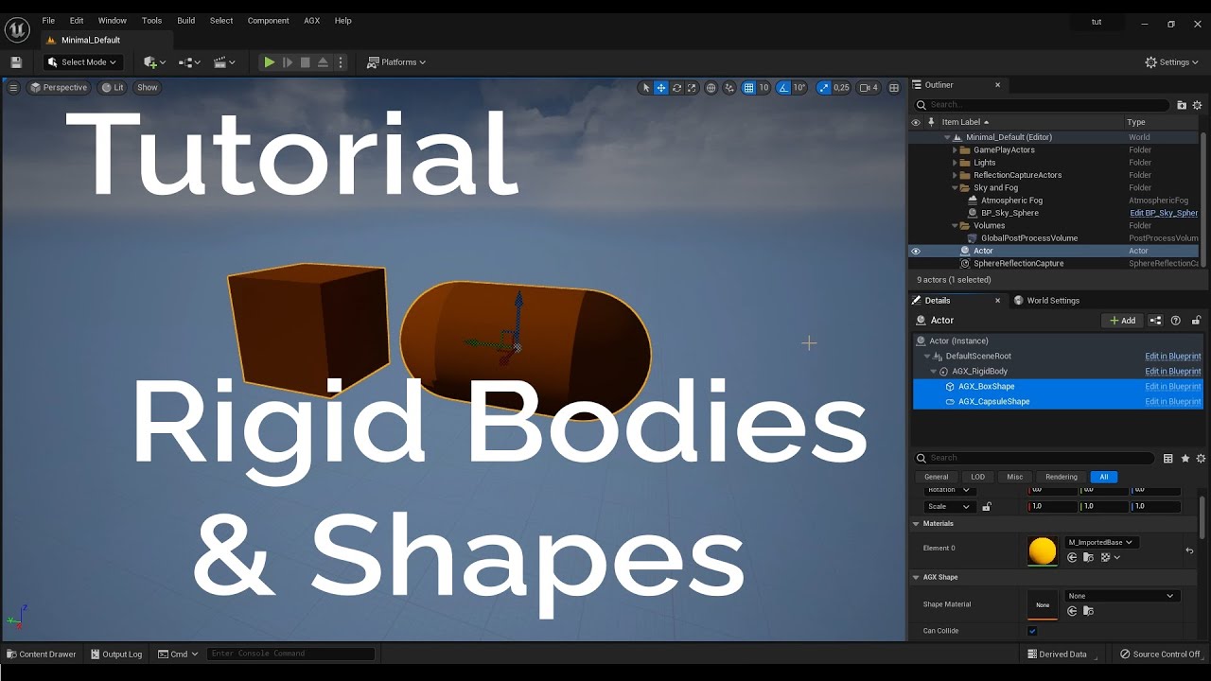Activate the Rotate gizmo tool
This screenshot has height=681, width=1211.
676,88
